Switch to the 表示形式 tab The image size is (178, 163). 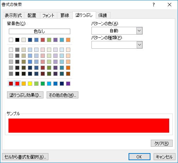coord(13,16)
